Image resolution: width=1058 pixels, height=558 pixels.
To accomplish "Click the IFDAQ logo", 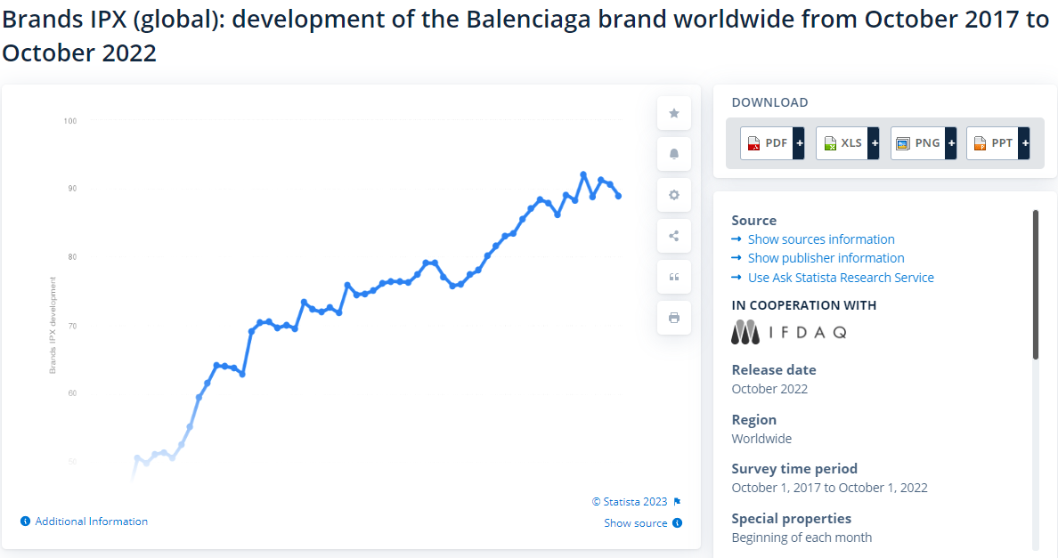I will coord(789,332).
